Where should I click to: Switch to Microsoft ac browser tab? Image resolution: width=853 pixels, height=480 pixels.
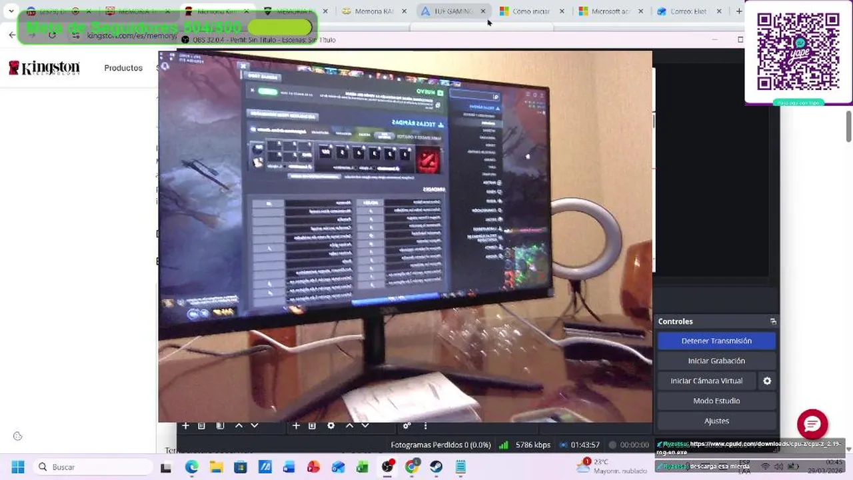[x=612, y=11]
